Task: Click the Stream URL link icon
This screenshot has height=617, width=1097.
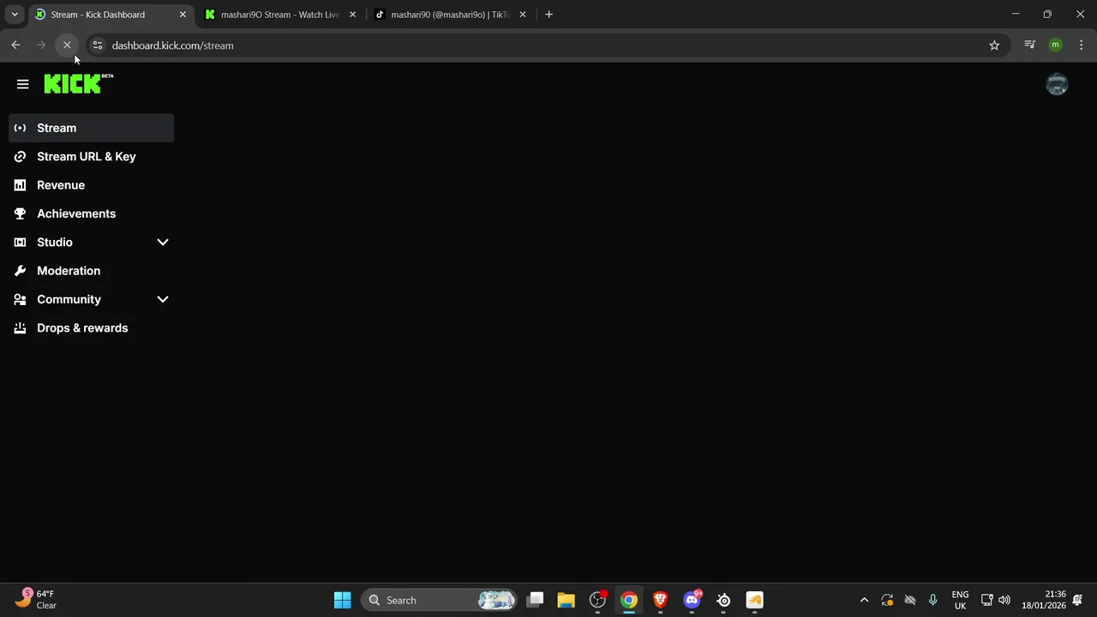Action: (20, 157)
